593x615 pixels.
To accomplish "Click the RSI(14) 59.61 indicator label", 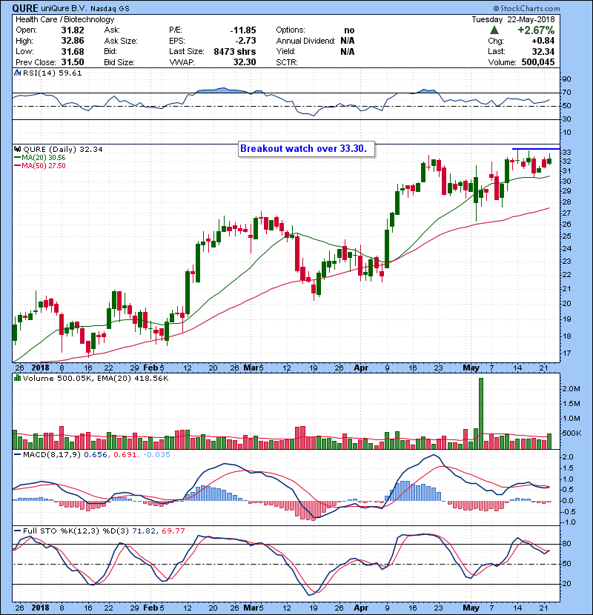I will [x=52, y=73].
